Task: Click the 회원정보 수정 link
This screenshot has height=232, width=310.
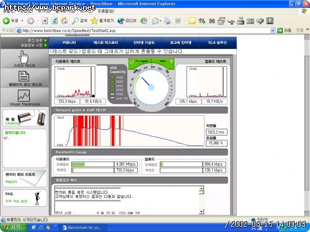Action: tap(32, 45)
